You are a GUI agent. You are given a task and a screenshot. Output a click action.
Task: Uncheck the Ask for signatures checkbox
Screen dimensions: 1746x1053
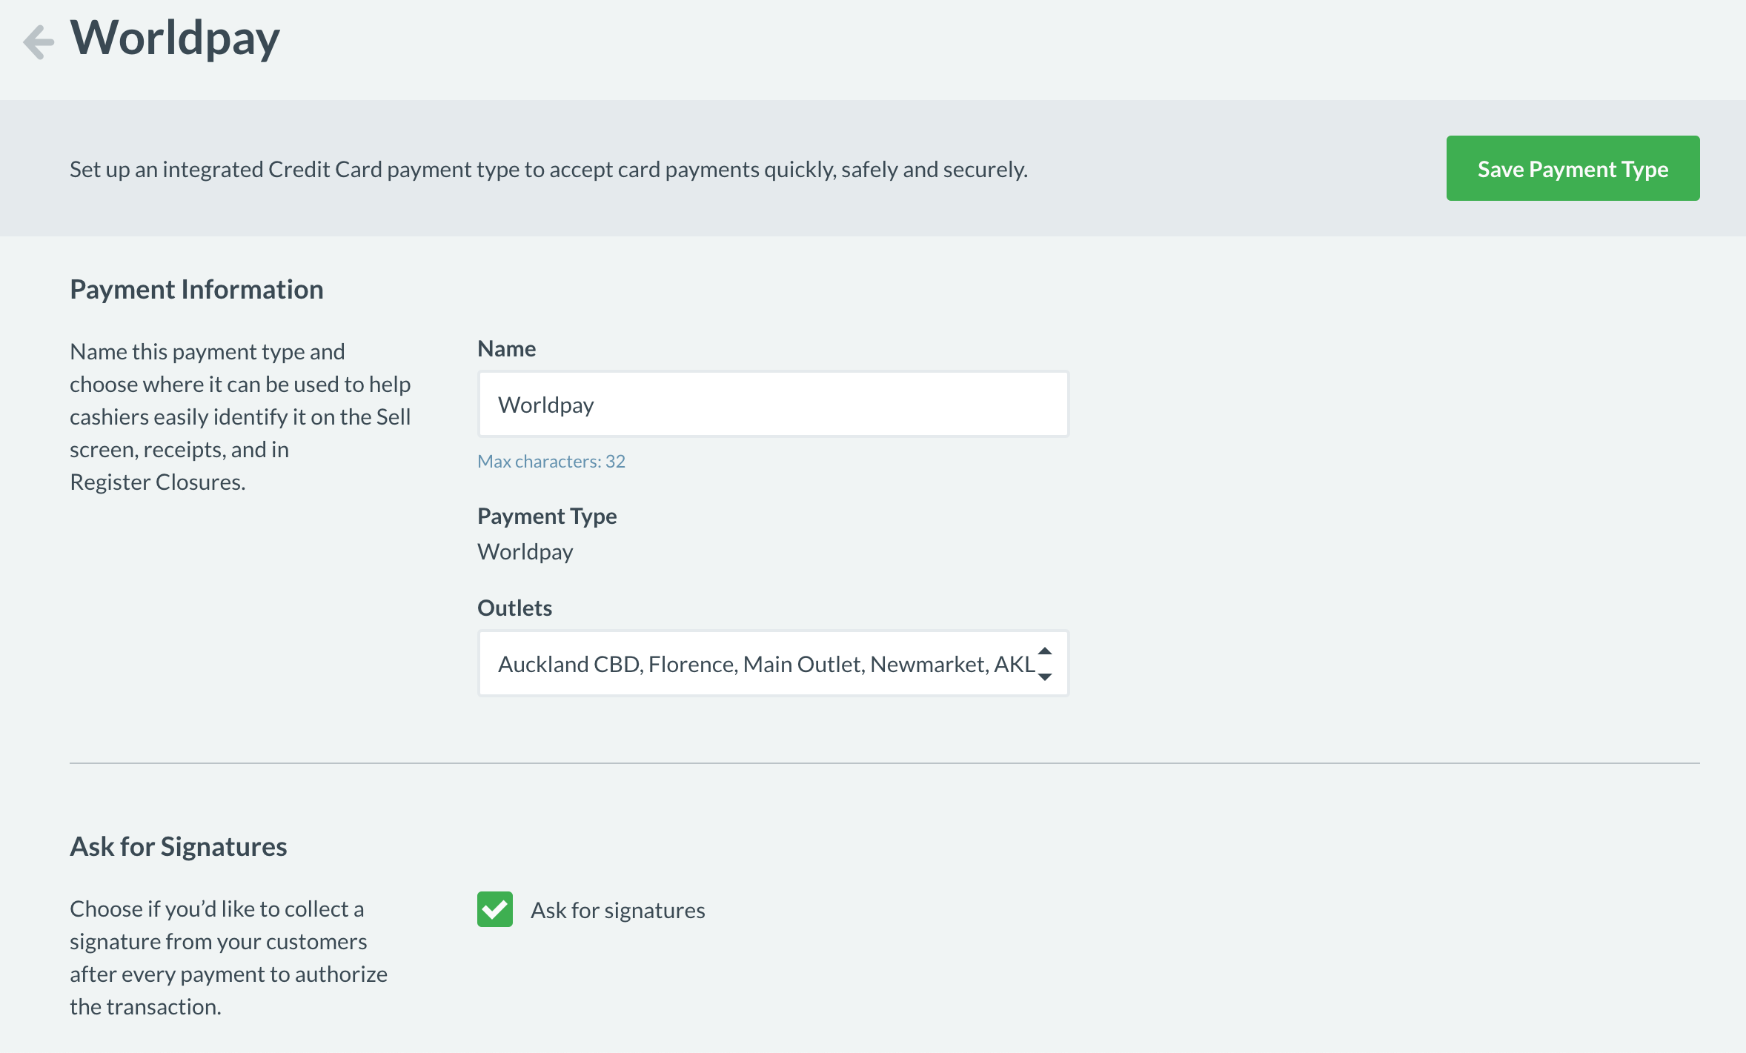495,909
